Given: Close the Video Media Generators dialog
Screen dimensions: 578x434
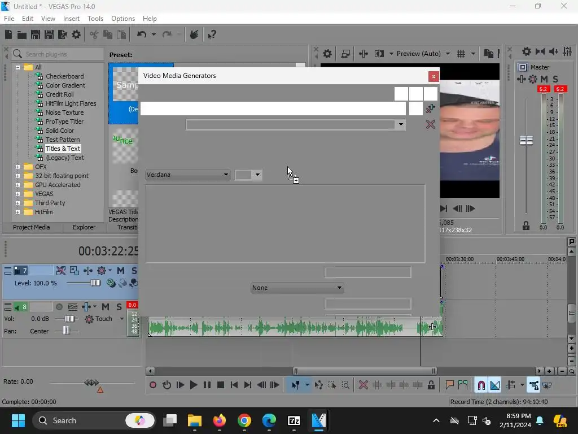Looking at the screenshot, I should point(433,76).
